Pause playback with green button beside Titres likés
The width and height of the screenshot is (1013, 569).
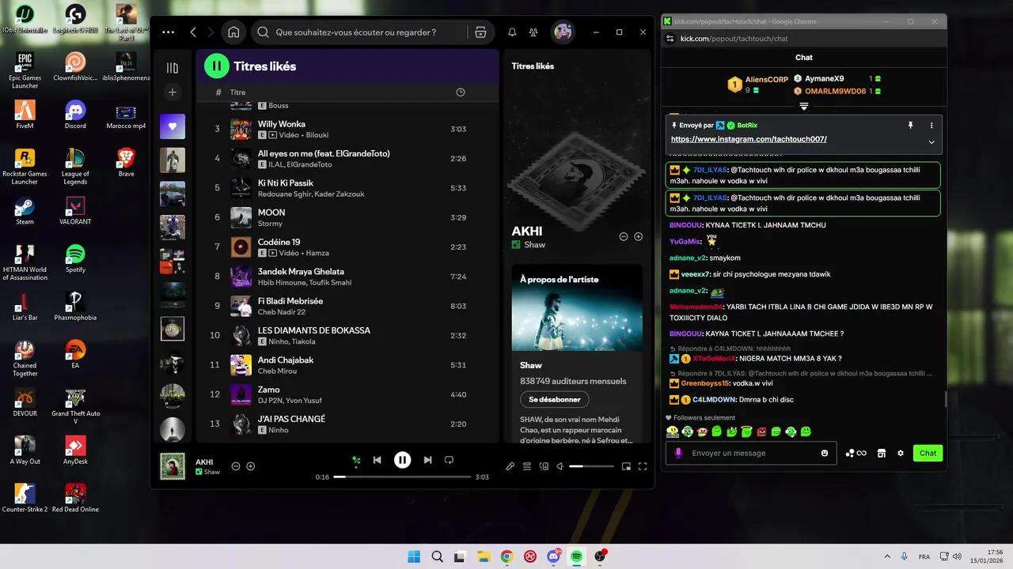pos(217,66)
